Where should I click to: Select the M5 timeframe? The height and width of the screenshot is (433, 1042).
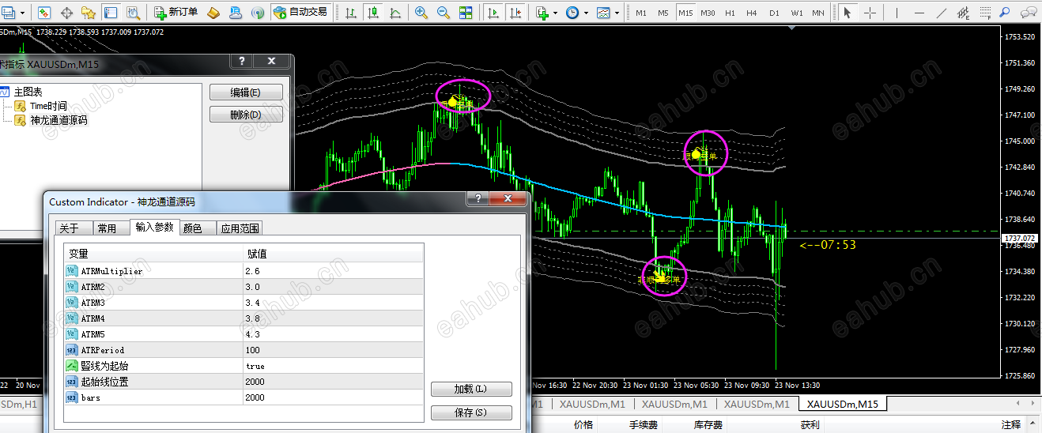663,13
